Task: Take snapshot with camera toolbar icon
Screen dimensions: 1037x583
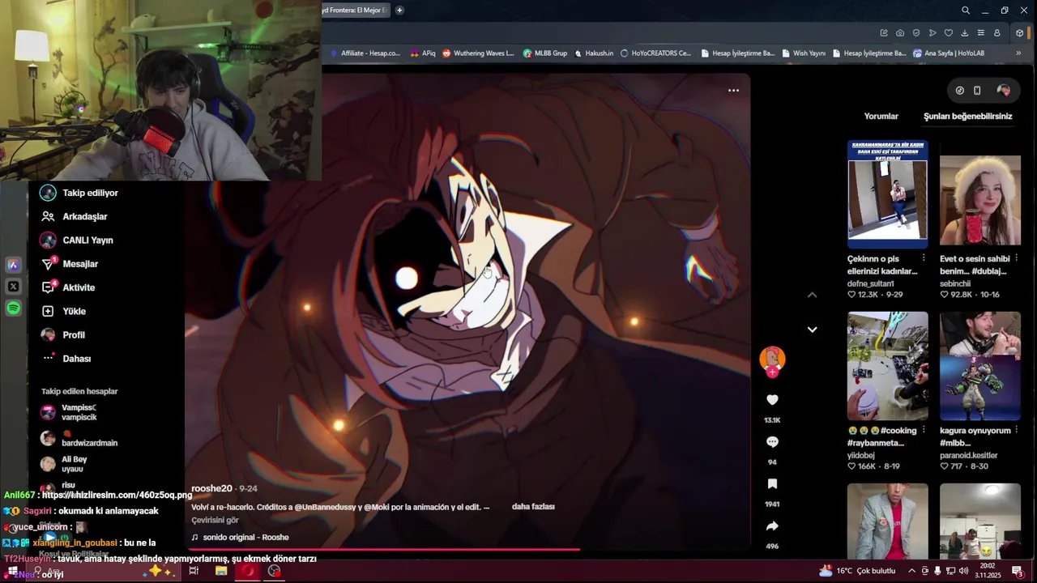Action: (x=900, y=33)
